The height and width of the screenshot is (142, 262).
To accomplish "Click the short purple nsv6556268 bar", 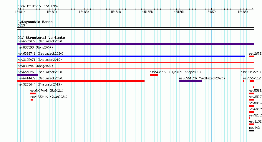I will tap(28, 75).
